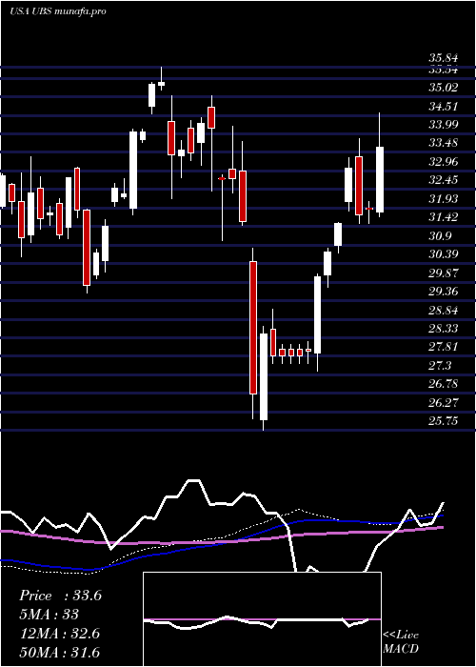
Task: Select the 26.27 price axis label
Action: point(444,403)
